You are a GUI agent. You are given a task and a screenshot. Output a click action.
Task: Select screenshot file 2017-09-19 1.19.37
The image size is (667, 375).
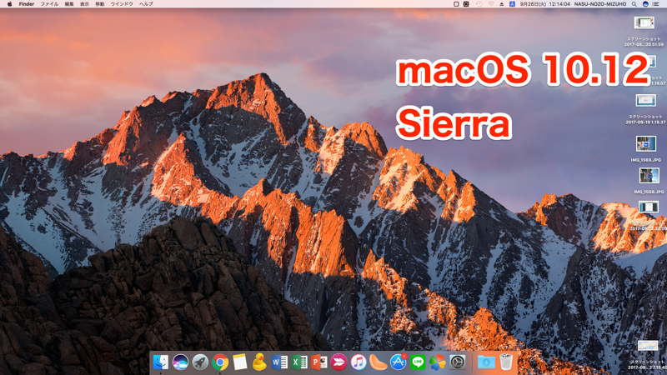[x=645, y=100]
